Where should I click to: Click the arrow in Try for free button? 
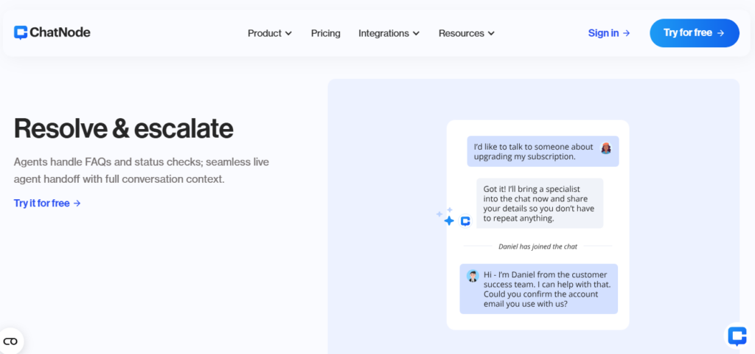tap(720, 33)
